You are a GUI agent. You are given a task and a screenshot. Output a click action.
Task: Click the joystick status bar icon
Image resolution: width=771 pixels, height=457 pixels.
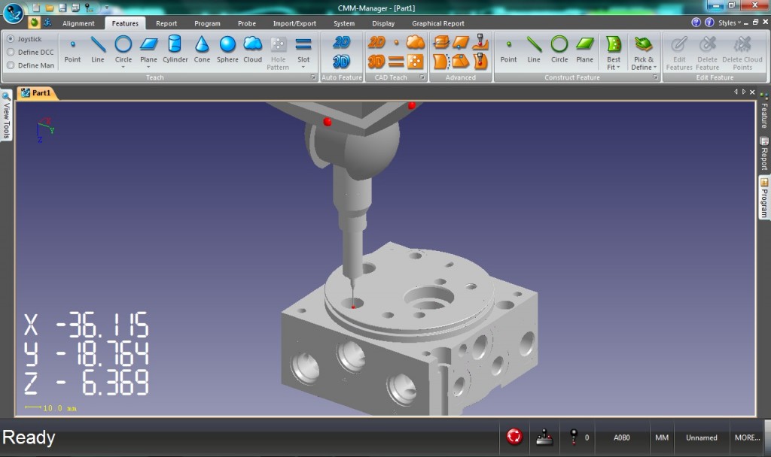click(x=544, y=437)
